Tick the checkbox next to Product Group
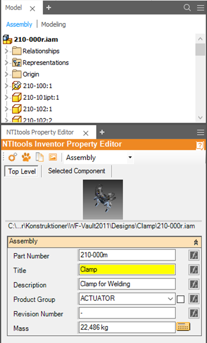Screen dimensions: 207x343 (181, 299)
